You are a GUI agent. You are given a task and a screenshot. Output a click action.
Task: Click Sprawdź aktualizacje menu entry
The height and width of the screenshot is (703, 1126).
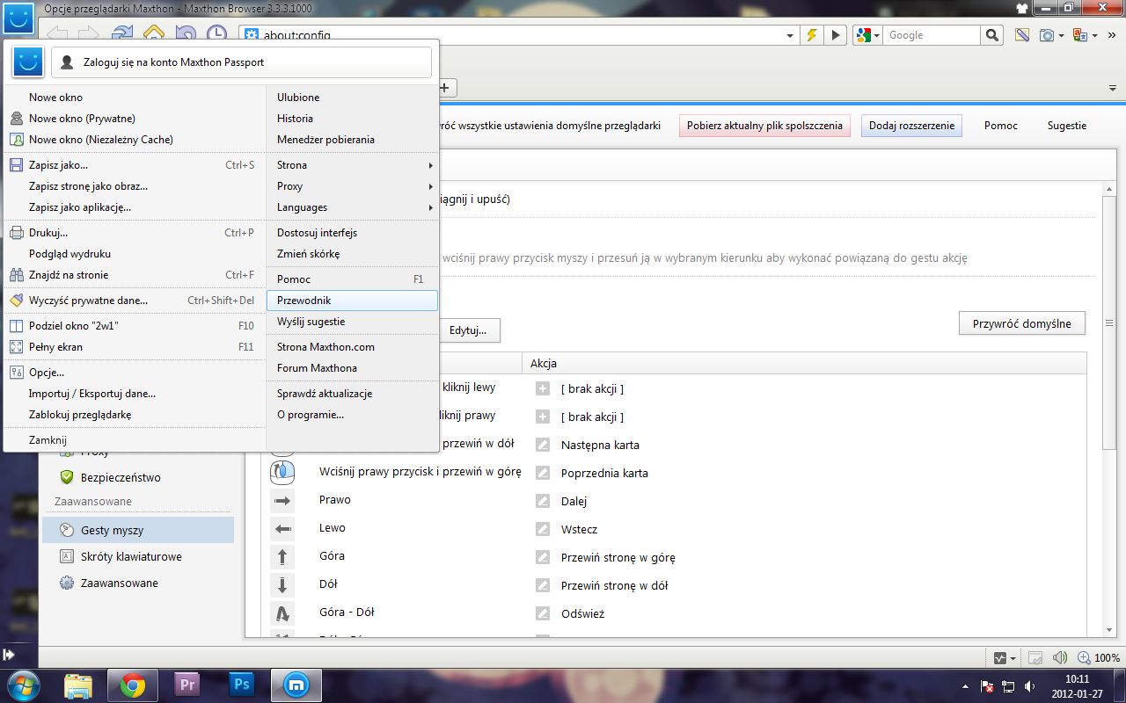tap(352, 393)
